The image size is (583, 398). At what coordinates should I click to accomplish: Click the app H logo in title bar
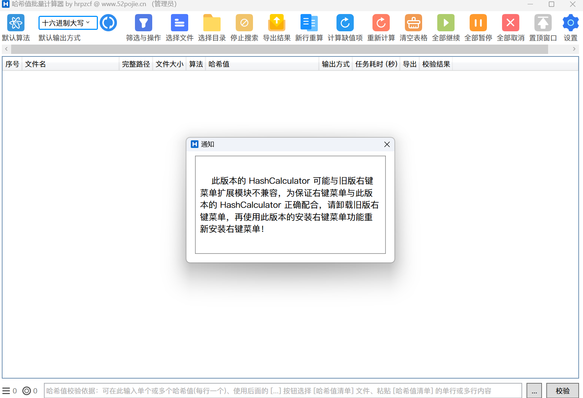click(5, 4)
